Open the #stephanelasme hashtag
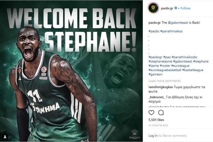Viewport: 213px width, 142px height. click(160, 61)
